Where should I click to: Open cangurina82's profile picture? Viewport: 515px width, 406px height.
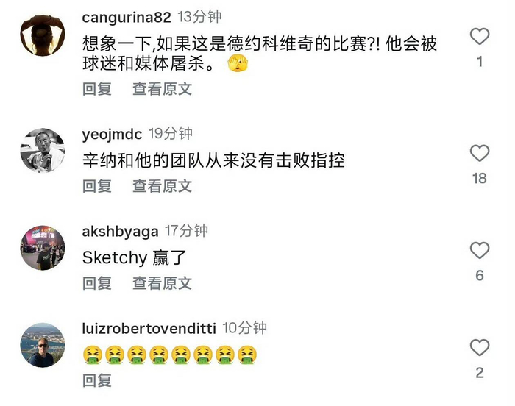click(43, 35)
